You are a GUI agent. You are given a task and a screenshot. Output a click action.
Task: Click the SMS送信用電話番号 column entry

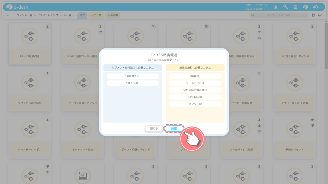click(x=195, y=90)
